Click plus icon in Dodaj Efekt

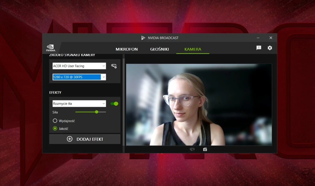point(70,139)
